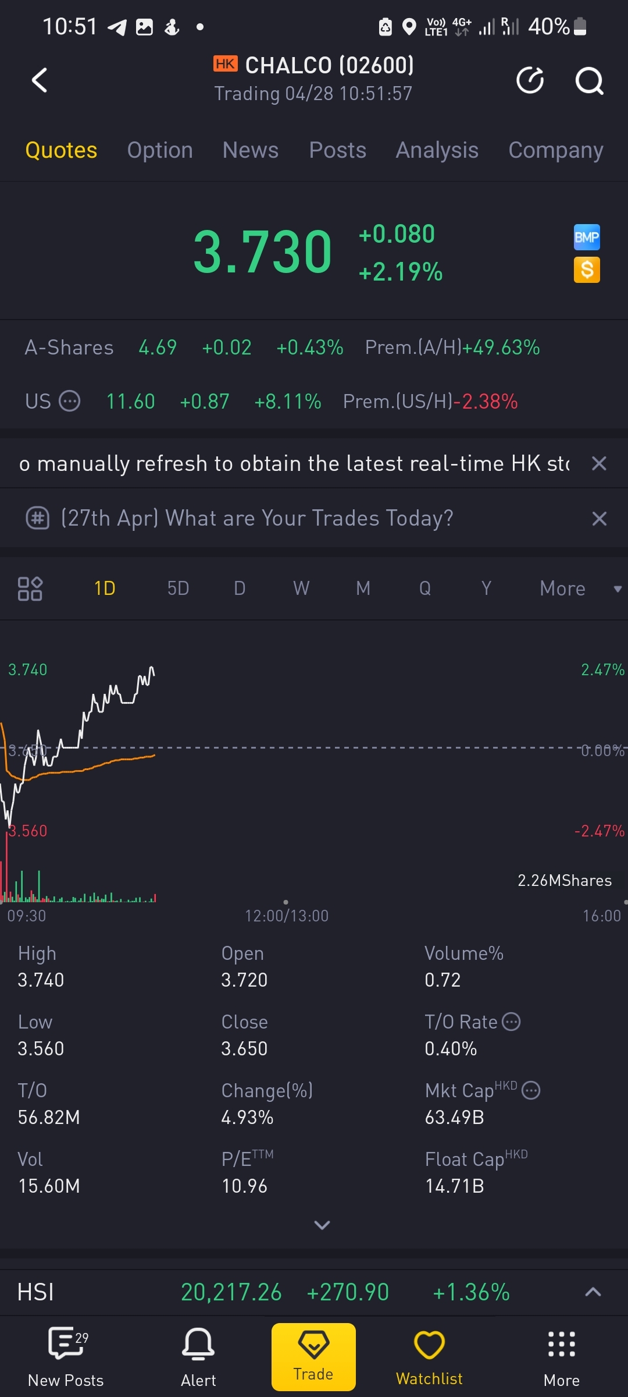Switch to the News tab
Screen dimensions: 628x1397
coord(251,150)
